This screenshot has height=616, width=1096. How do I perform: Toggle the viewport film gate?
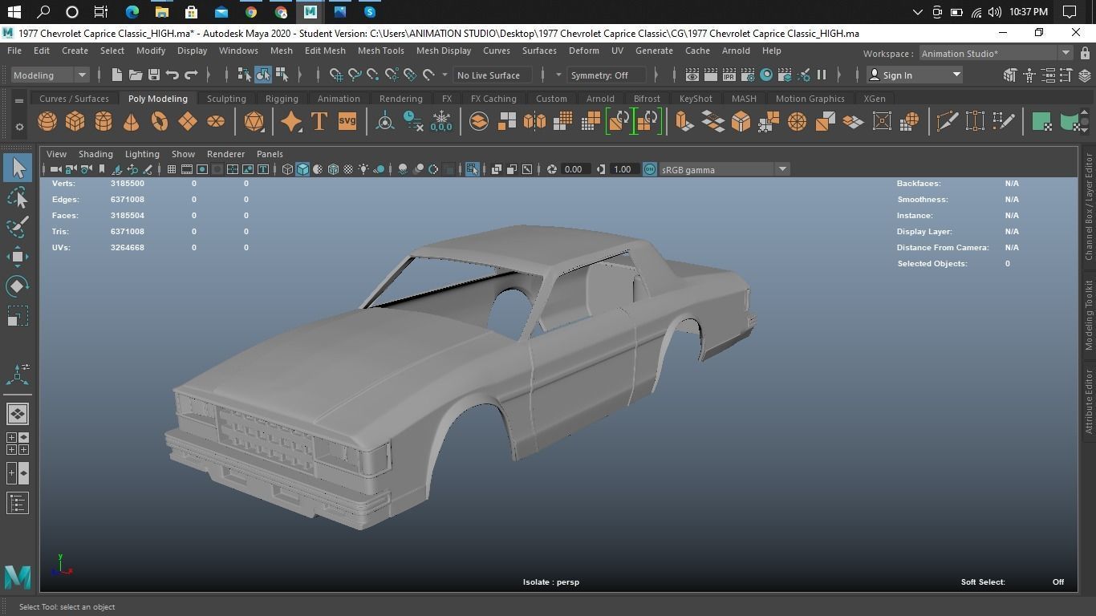pyautogui.click(x=187, y=169)
